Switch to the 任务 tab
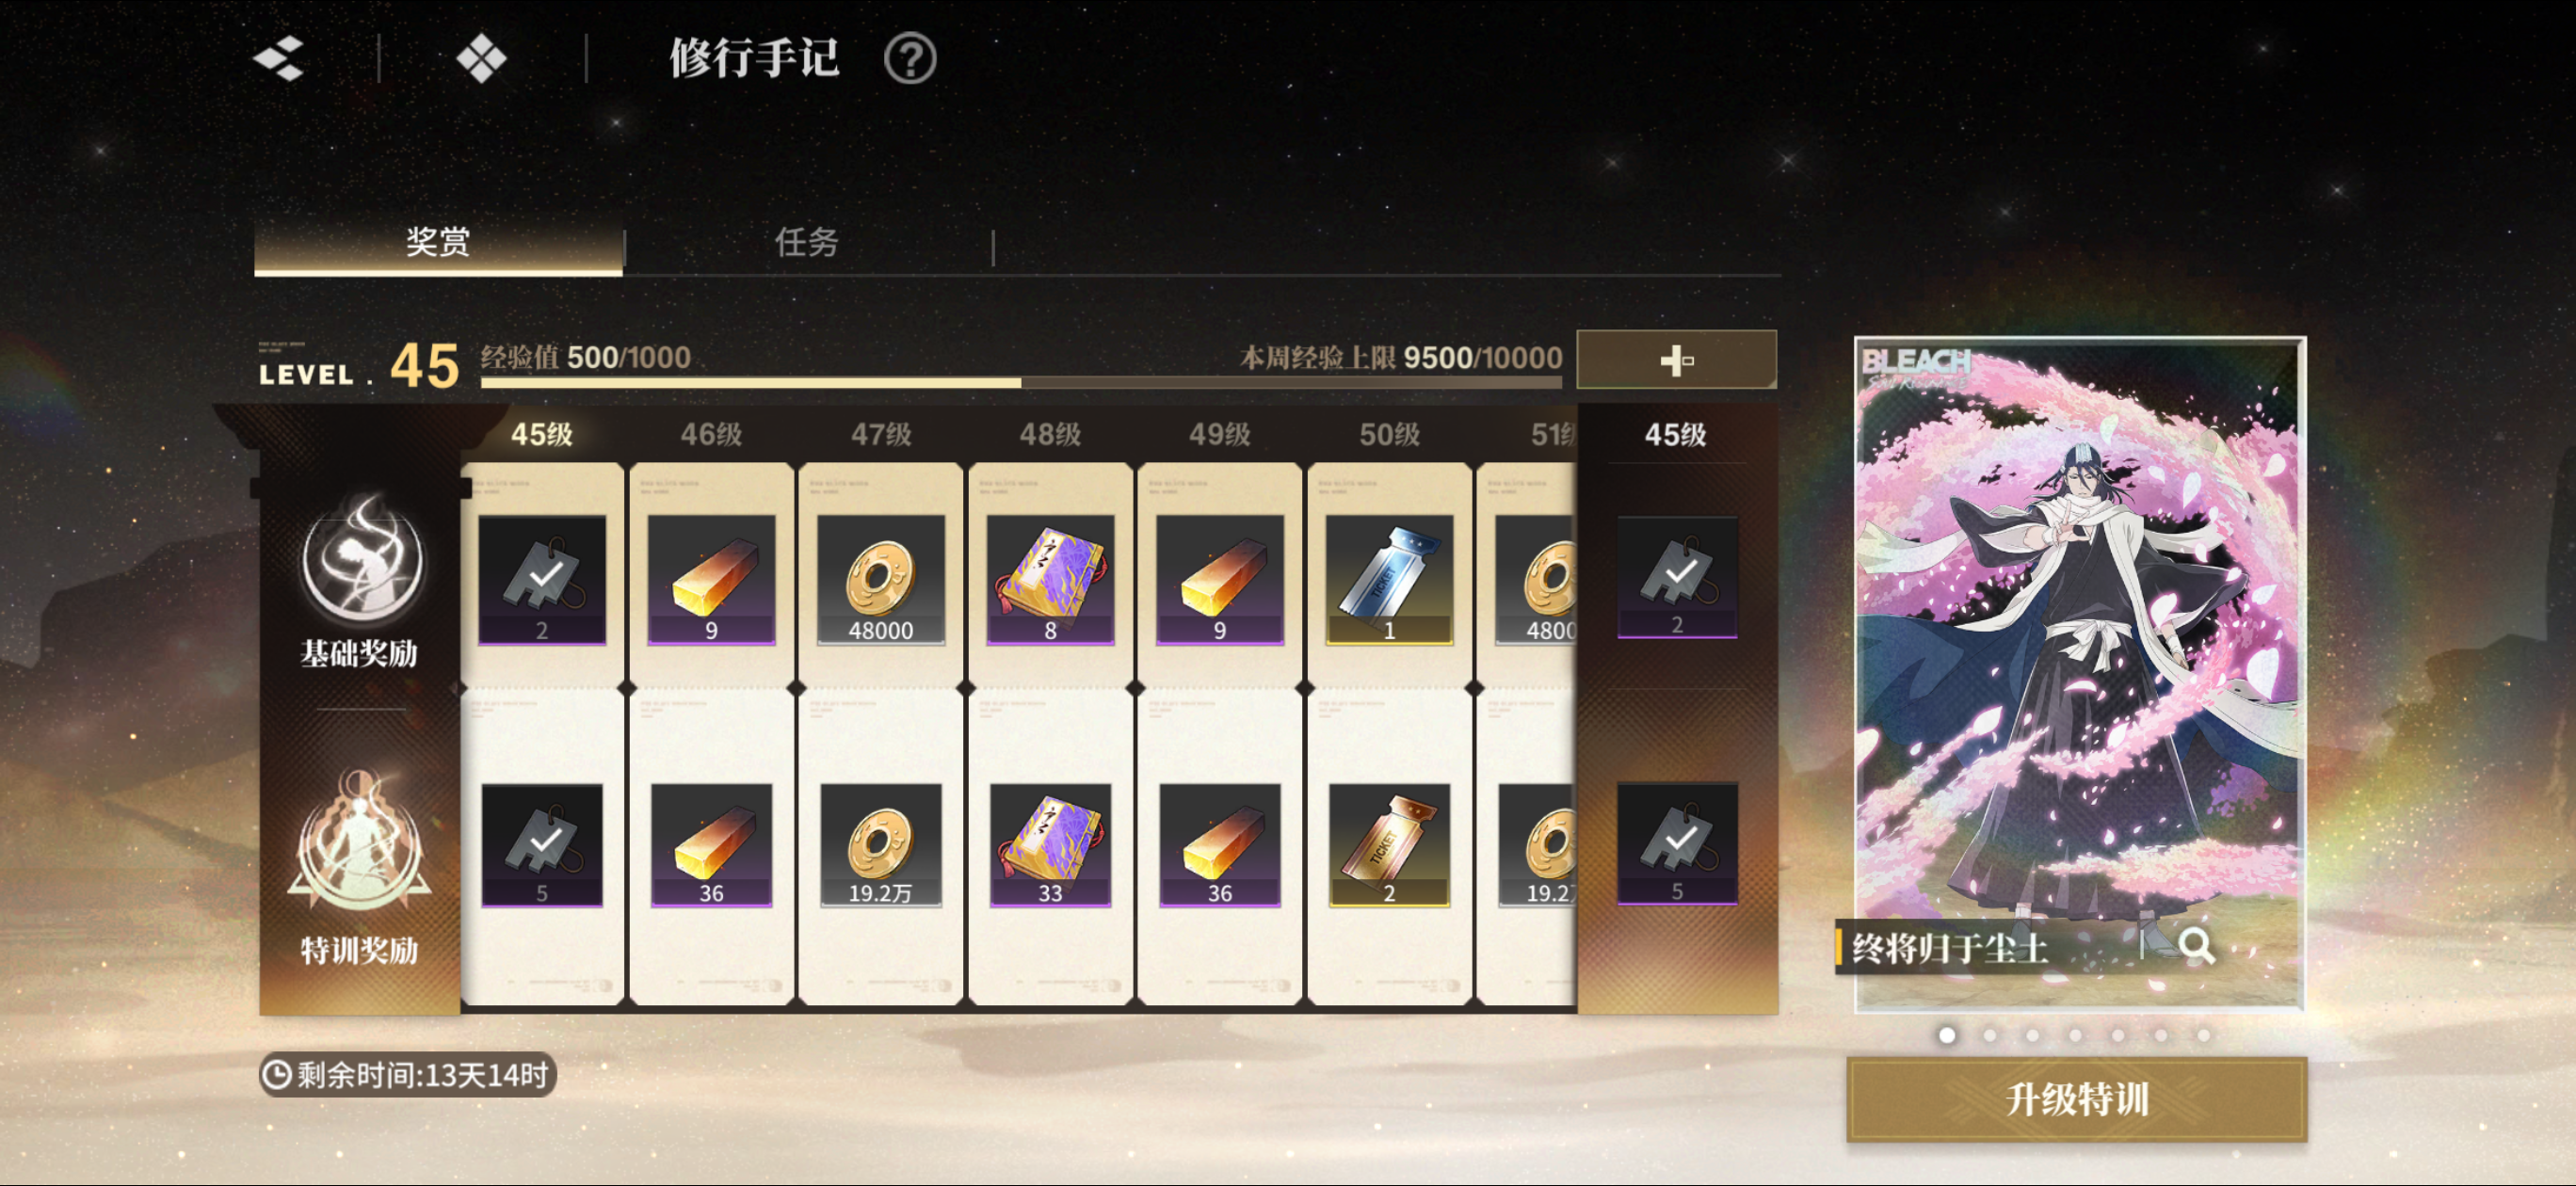Screen dimensions: 2576x1186 807,241
